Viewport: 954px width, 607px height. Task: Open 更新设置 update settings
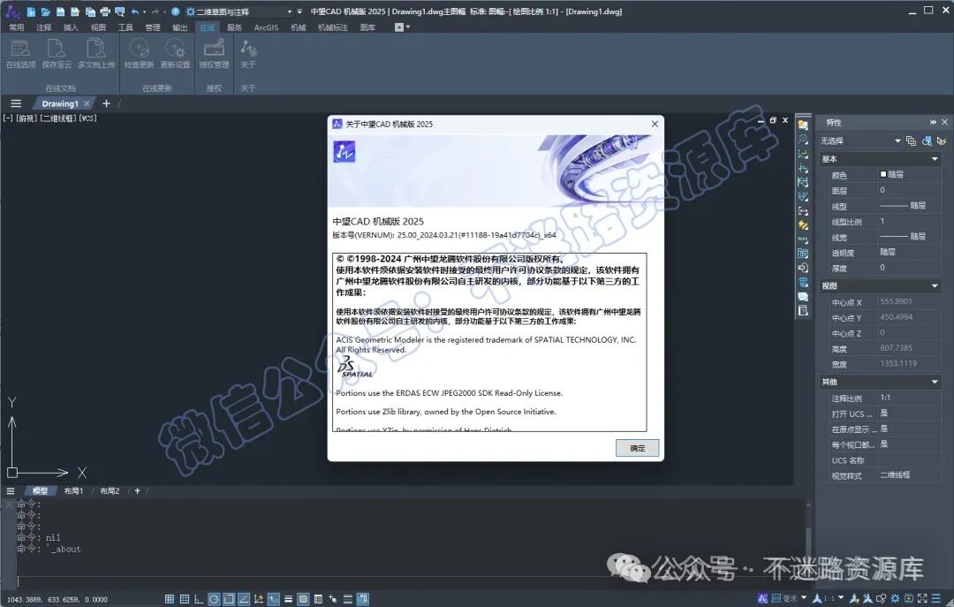pos(175,54)
